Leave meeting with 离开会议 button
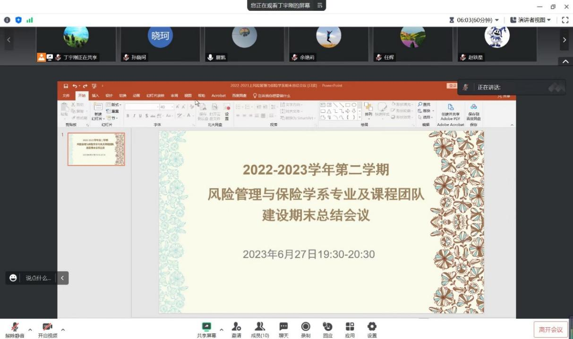 click(551, 330)
